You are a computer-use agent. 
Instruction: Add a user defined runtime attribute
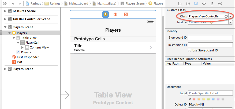(168, 82)
